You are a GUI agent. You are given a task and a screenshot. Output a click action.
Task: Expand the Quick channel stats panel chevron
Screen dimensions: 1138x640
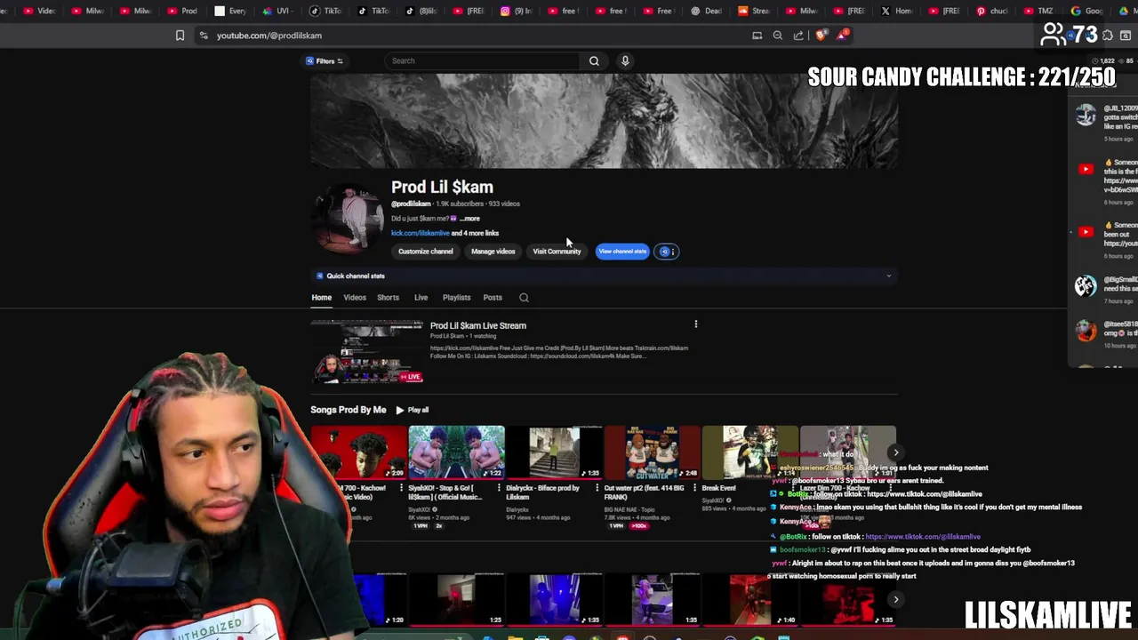click(x=888, y=276)
